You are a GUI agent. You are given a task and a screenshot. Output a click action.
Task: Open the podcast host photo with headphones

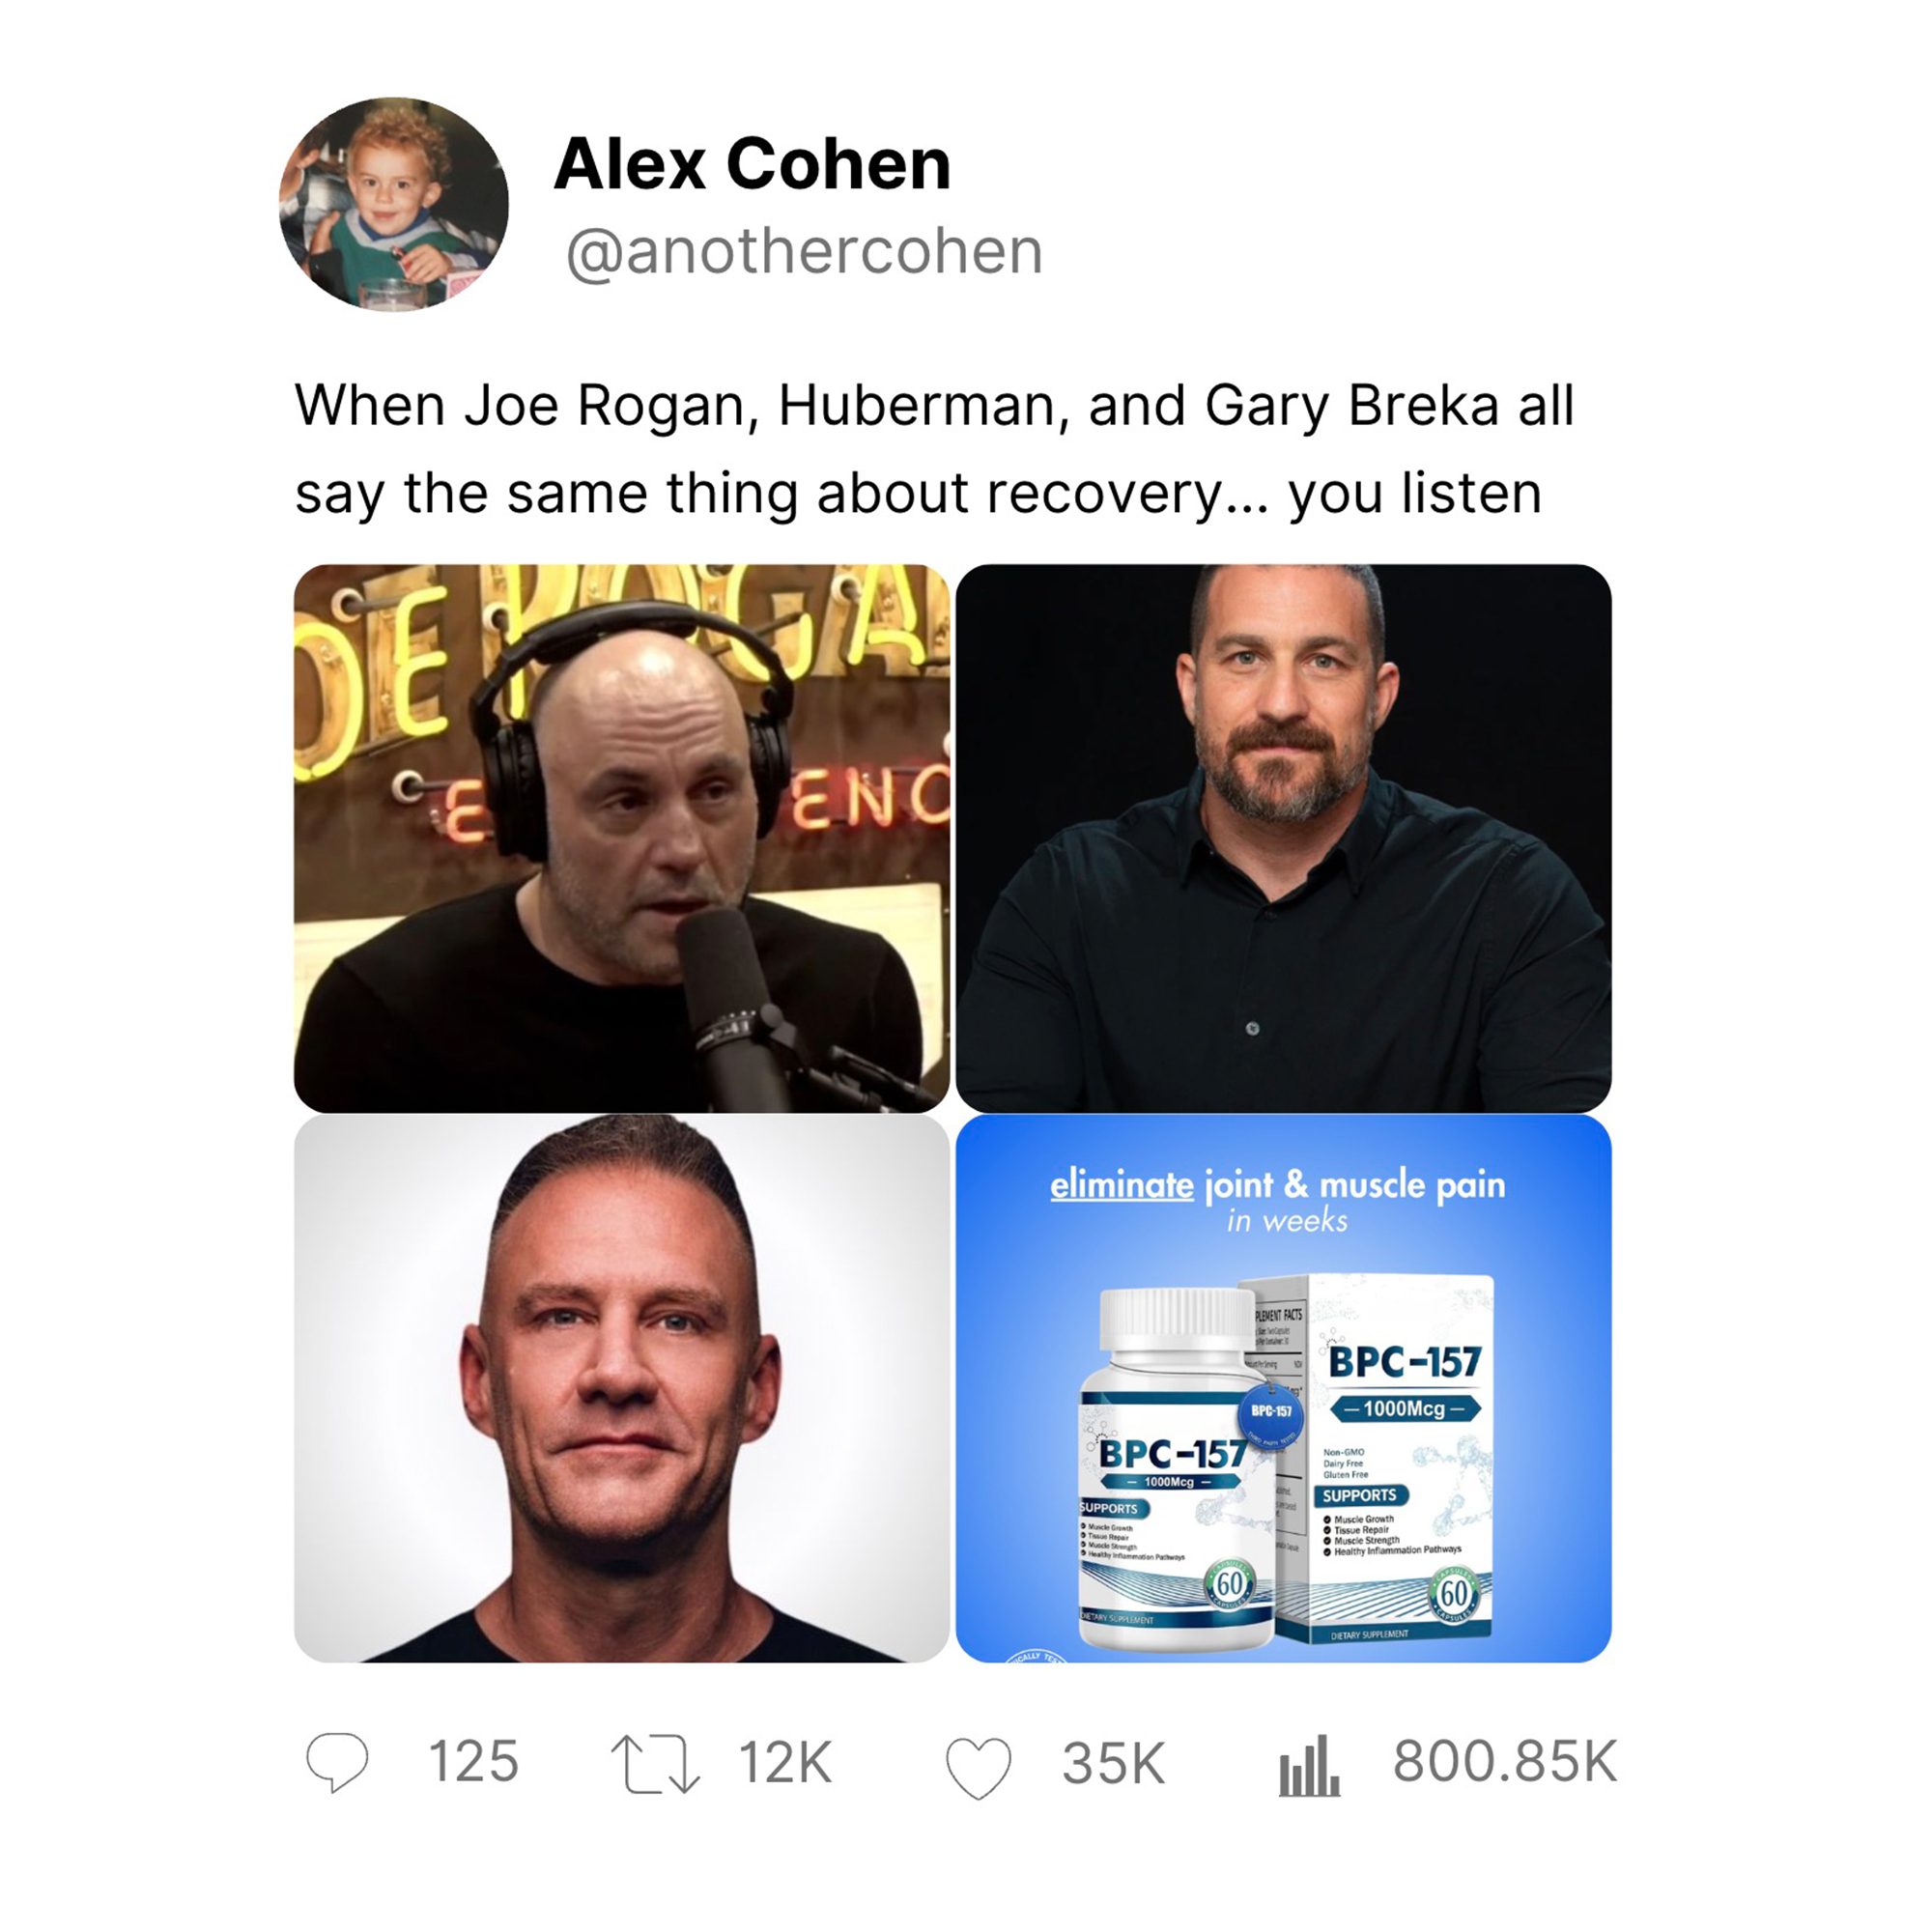point(621,837)
